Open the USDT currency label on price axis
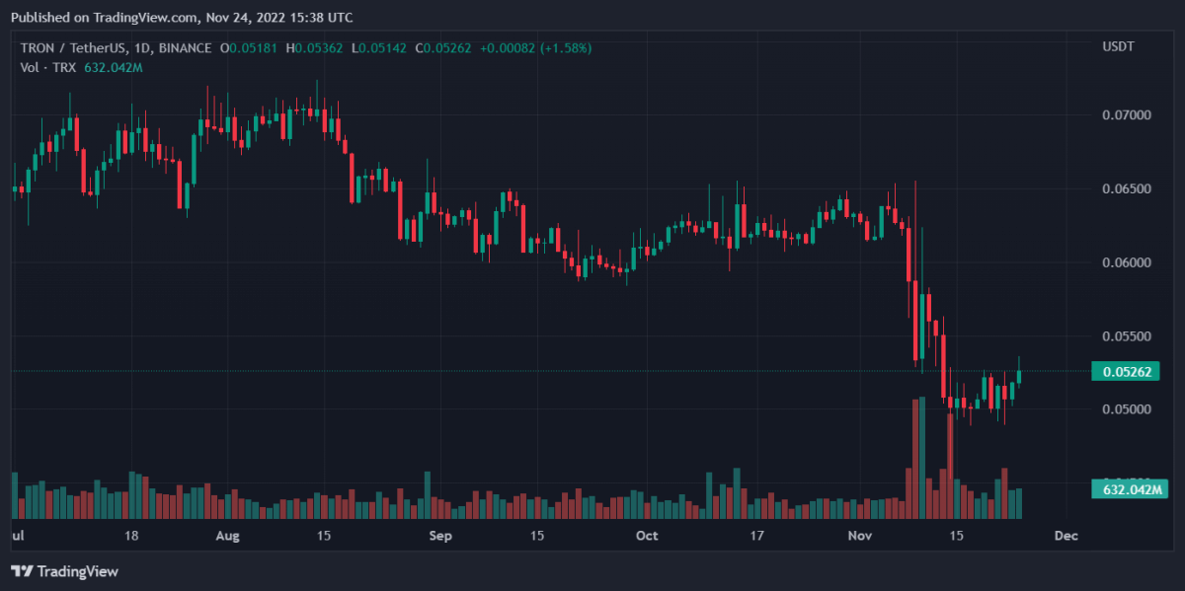1185x591 pixels. coord(1118,47)
